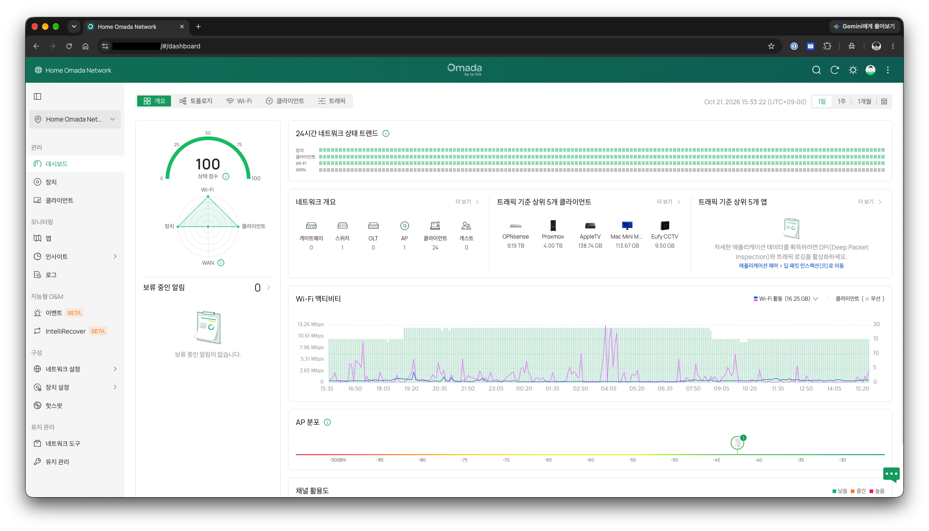The height and width of the screenshot is (531, 929).
Task: Click the 게이트웨이 device icon
Action: click(x=311, y=226)
